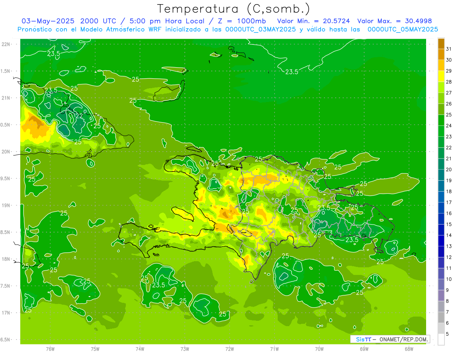The height and width of the screenshot is (354, 459).
Task: Click the '68W' longitude axis label
Action: [409, 349]
